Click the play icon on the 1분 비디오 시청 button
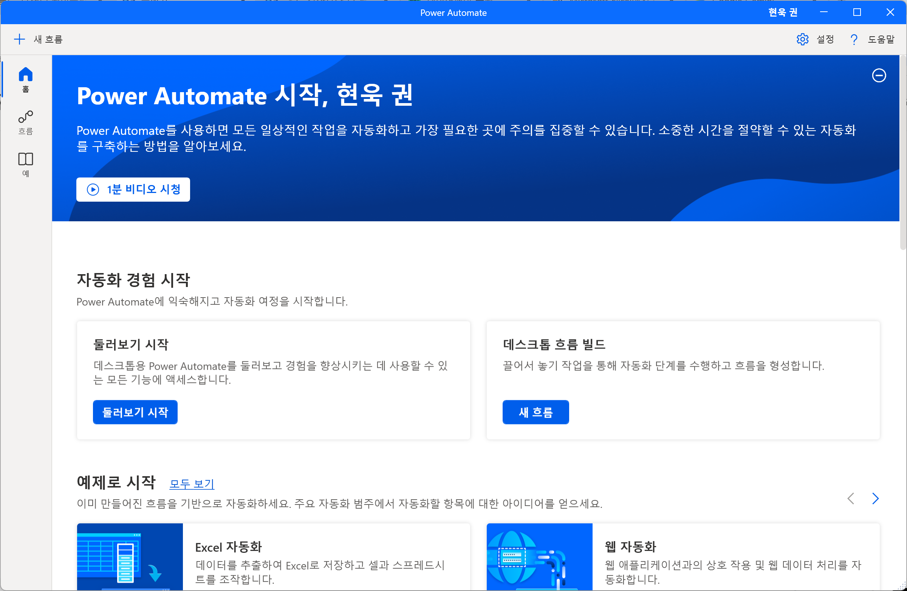907x591 pixels. point(93,190)
